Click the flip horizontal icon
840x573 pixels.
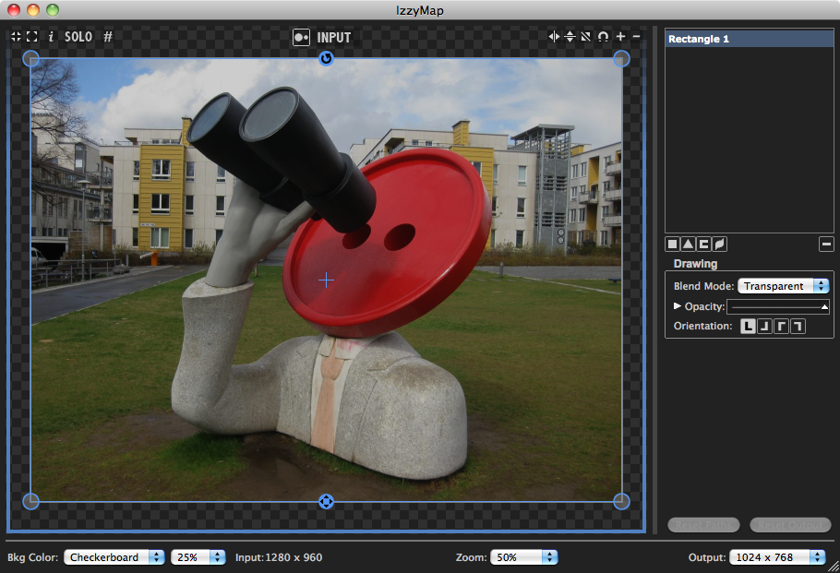[554, 37]
